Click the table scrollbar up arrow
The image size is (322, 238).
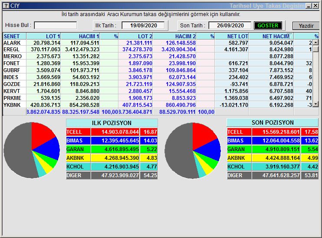click(315, 43)
